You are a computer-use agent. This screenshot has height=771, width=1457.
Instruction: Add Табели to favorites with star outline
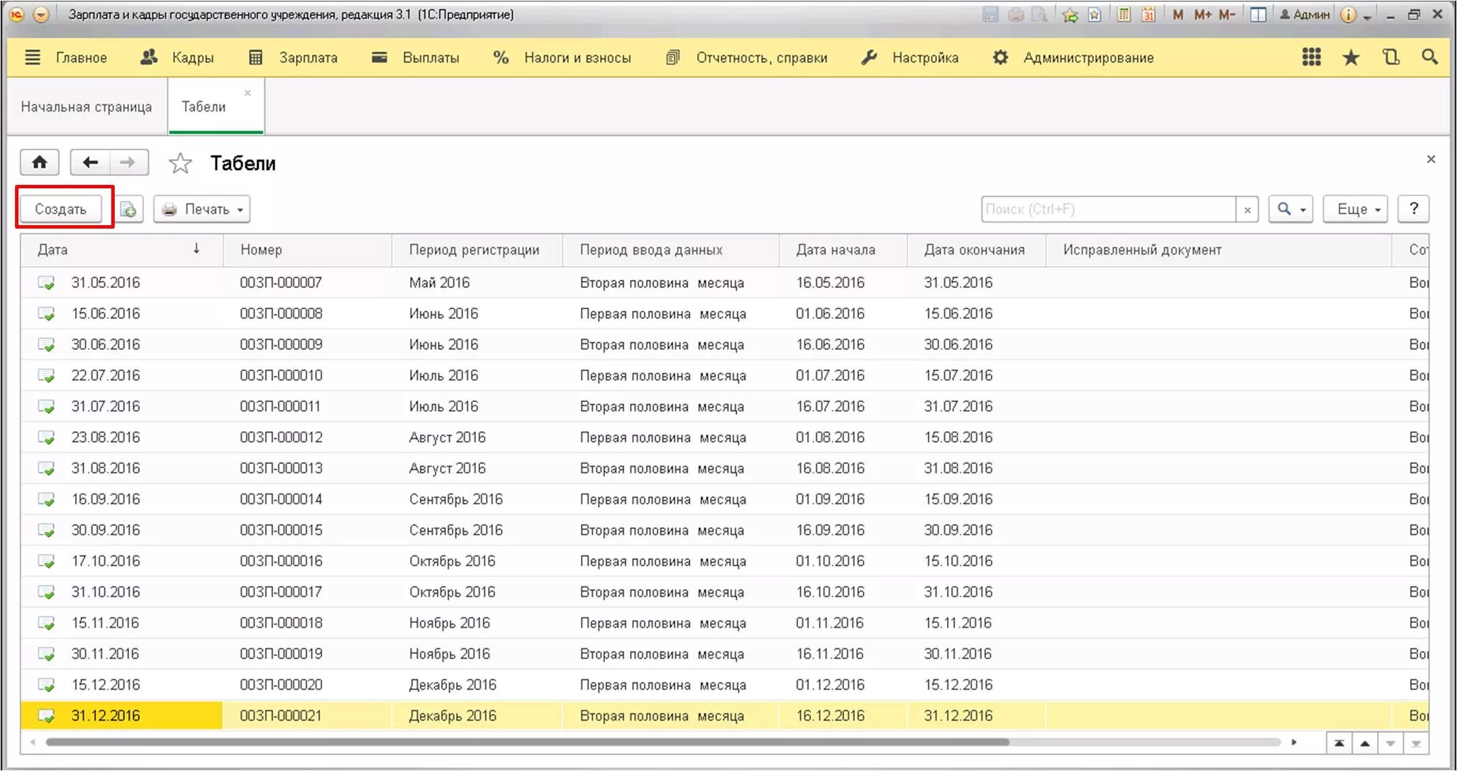coord(180,163)
